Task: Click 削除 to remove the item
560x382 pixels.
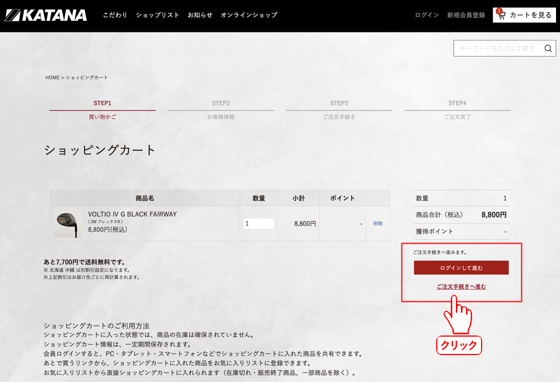Action: [378, 223]
